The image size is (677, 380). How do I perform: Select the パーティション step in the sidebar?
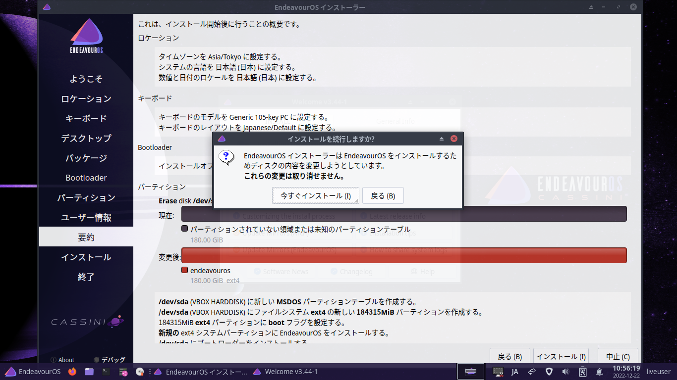click(86, 198)
